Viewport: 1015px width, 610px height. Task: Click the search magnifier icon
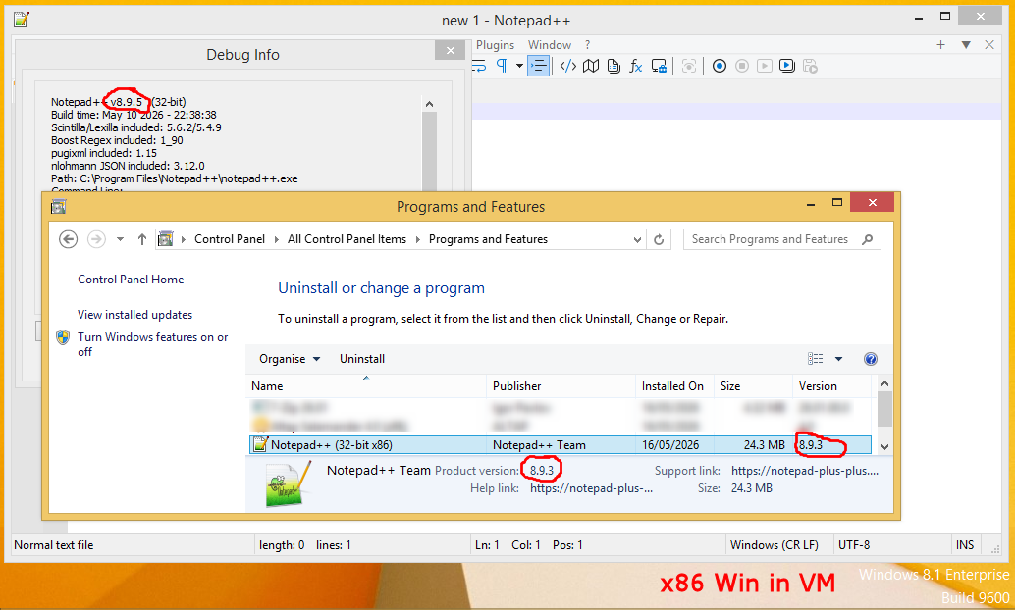(x=868, y=239)
